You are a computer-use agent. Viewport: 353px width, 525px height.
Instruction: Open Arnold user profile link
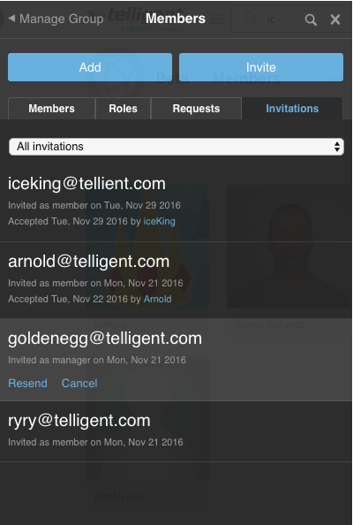157,299
